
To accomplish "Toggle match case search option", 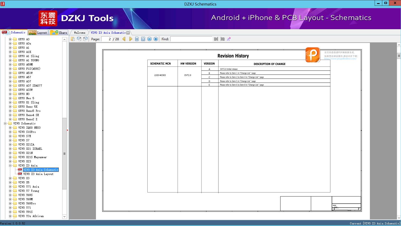I will point(229,39).
